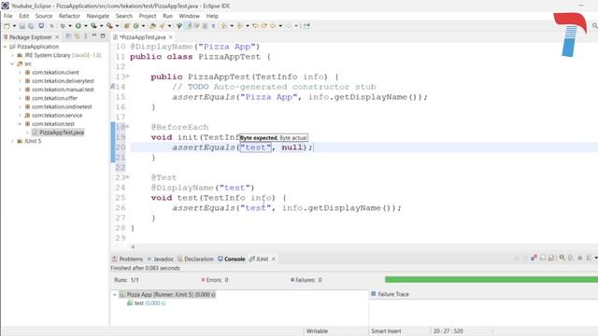Minimize the Package Explorer view

(x=93, y=35)
